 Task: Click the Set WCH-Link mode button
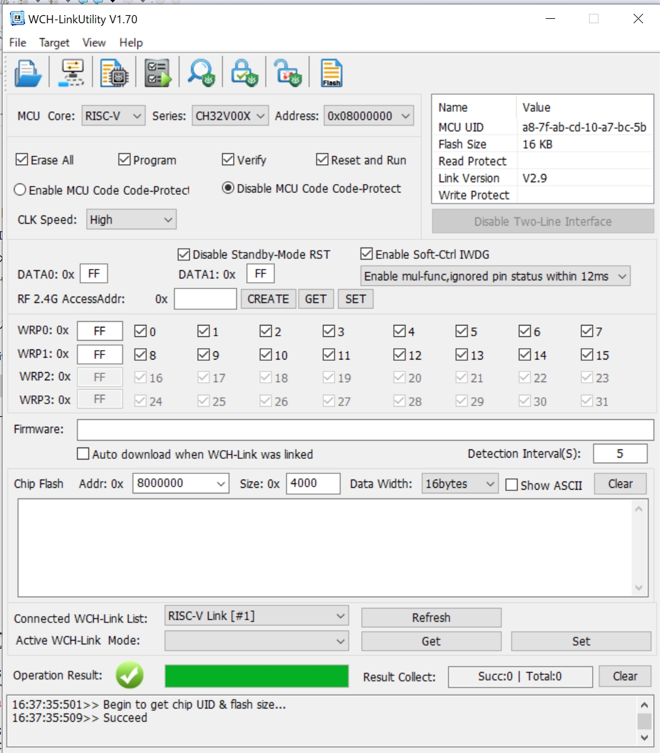click(581, 641)
